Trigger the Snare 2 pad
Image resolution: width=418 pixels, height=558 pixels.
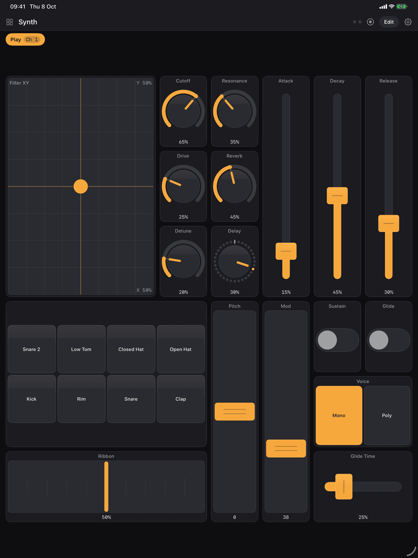(x=32, y=349)
